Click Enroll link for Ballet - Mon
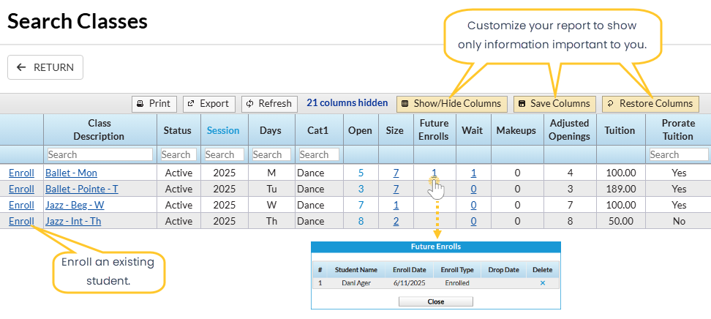711x319 pixels. point(21,173)
